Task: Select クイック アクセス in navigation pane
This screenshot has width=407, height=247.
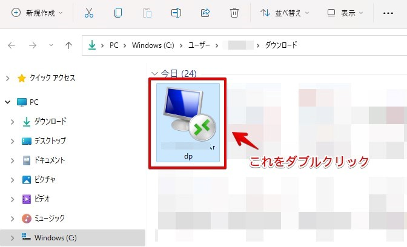Action: coord(47,78)
